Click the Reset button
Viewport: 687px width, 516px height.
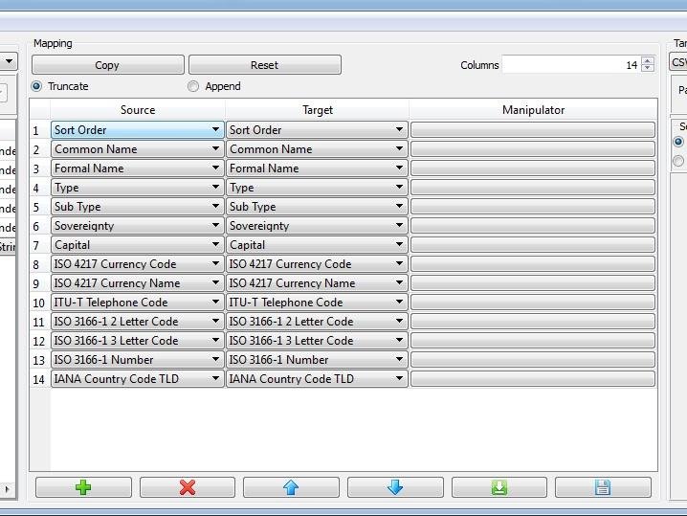point(265,65)
